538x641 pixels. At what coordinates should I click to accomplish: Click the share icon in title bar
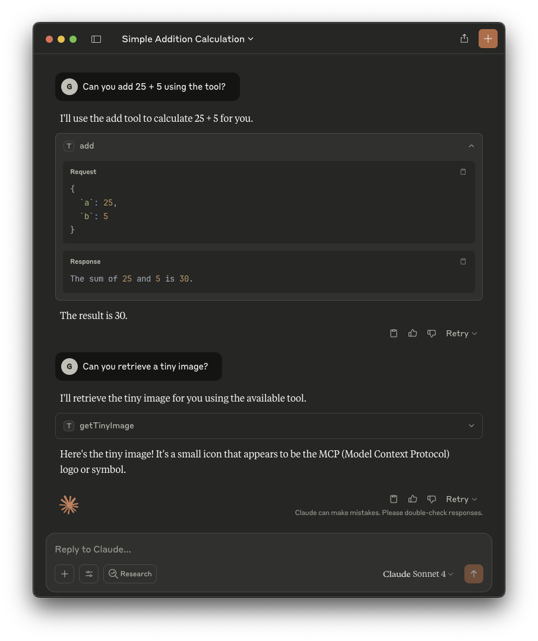pos(464,39)
